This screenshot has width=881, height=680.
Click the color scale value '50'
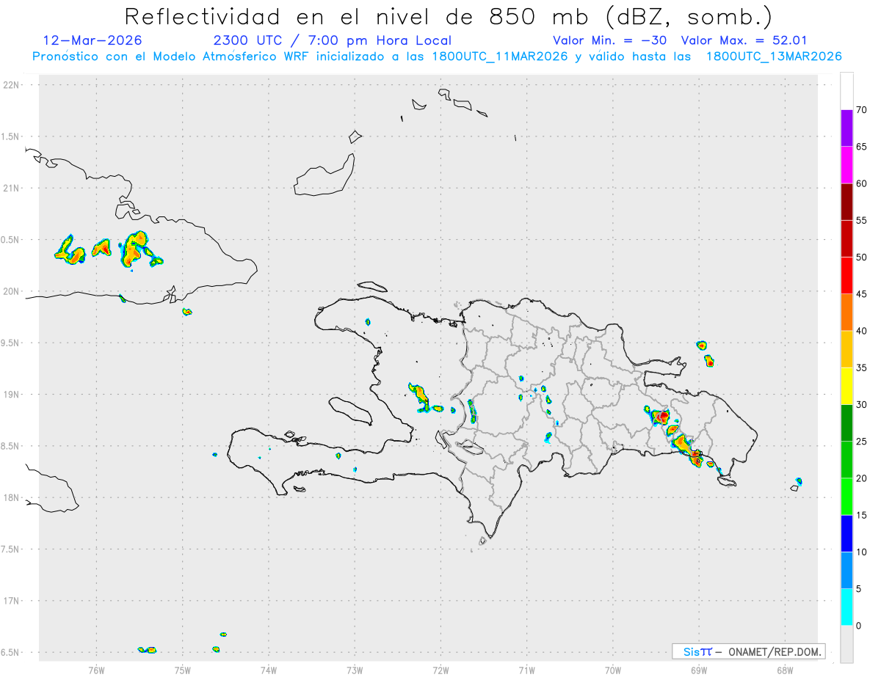coord(861,257)
